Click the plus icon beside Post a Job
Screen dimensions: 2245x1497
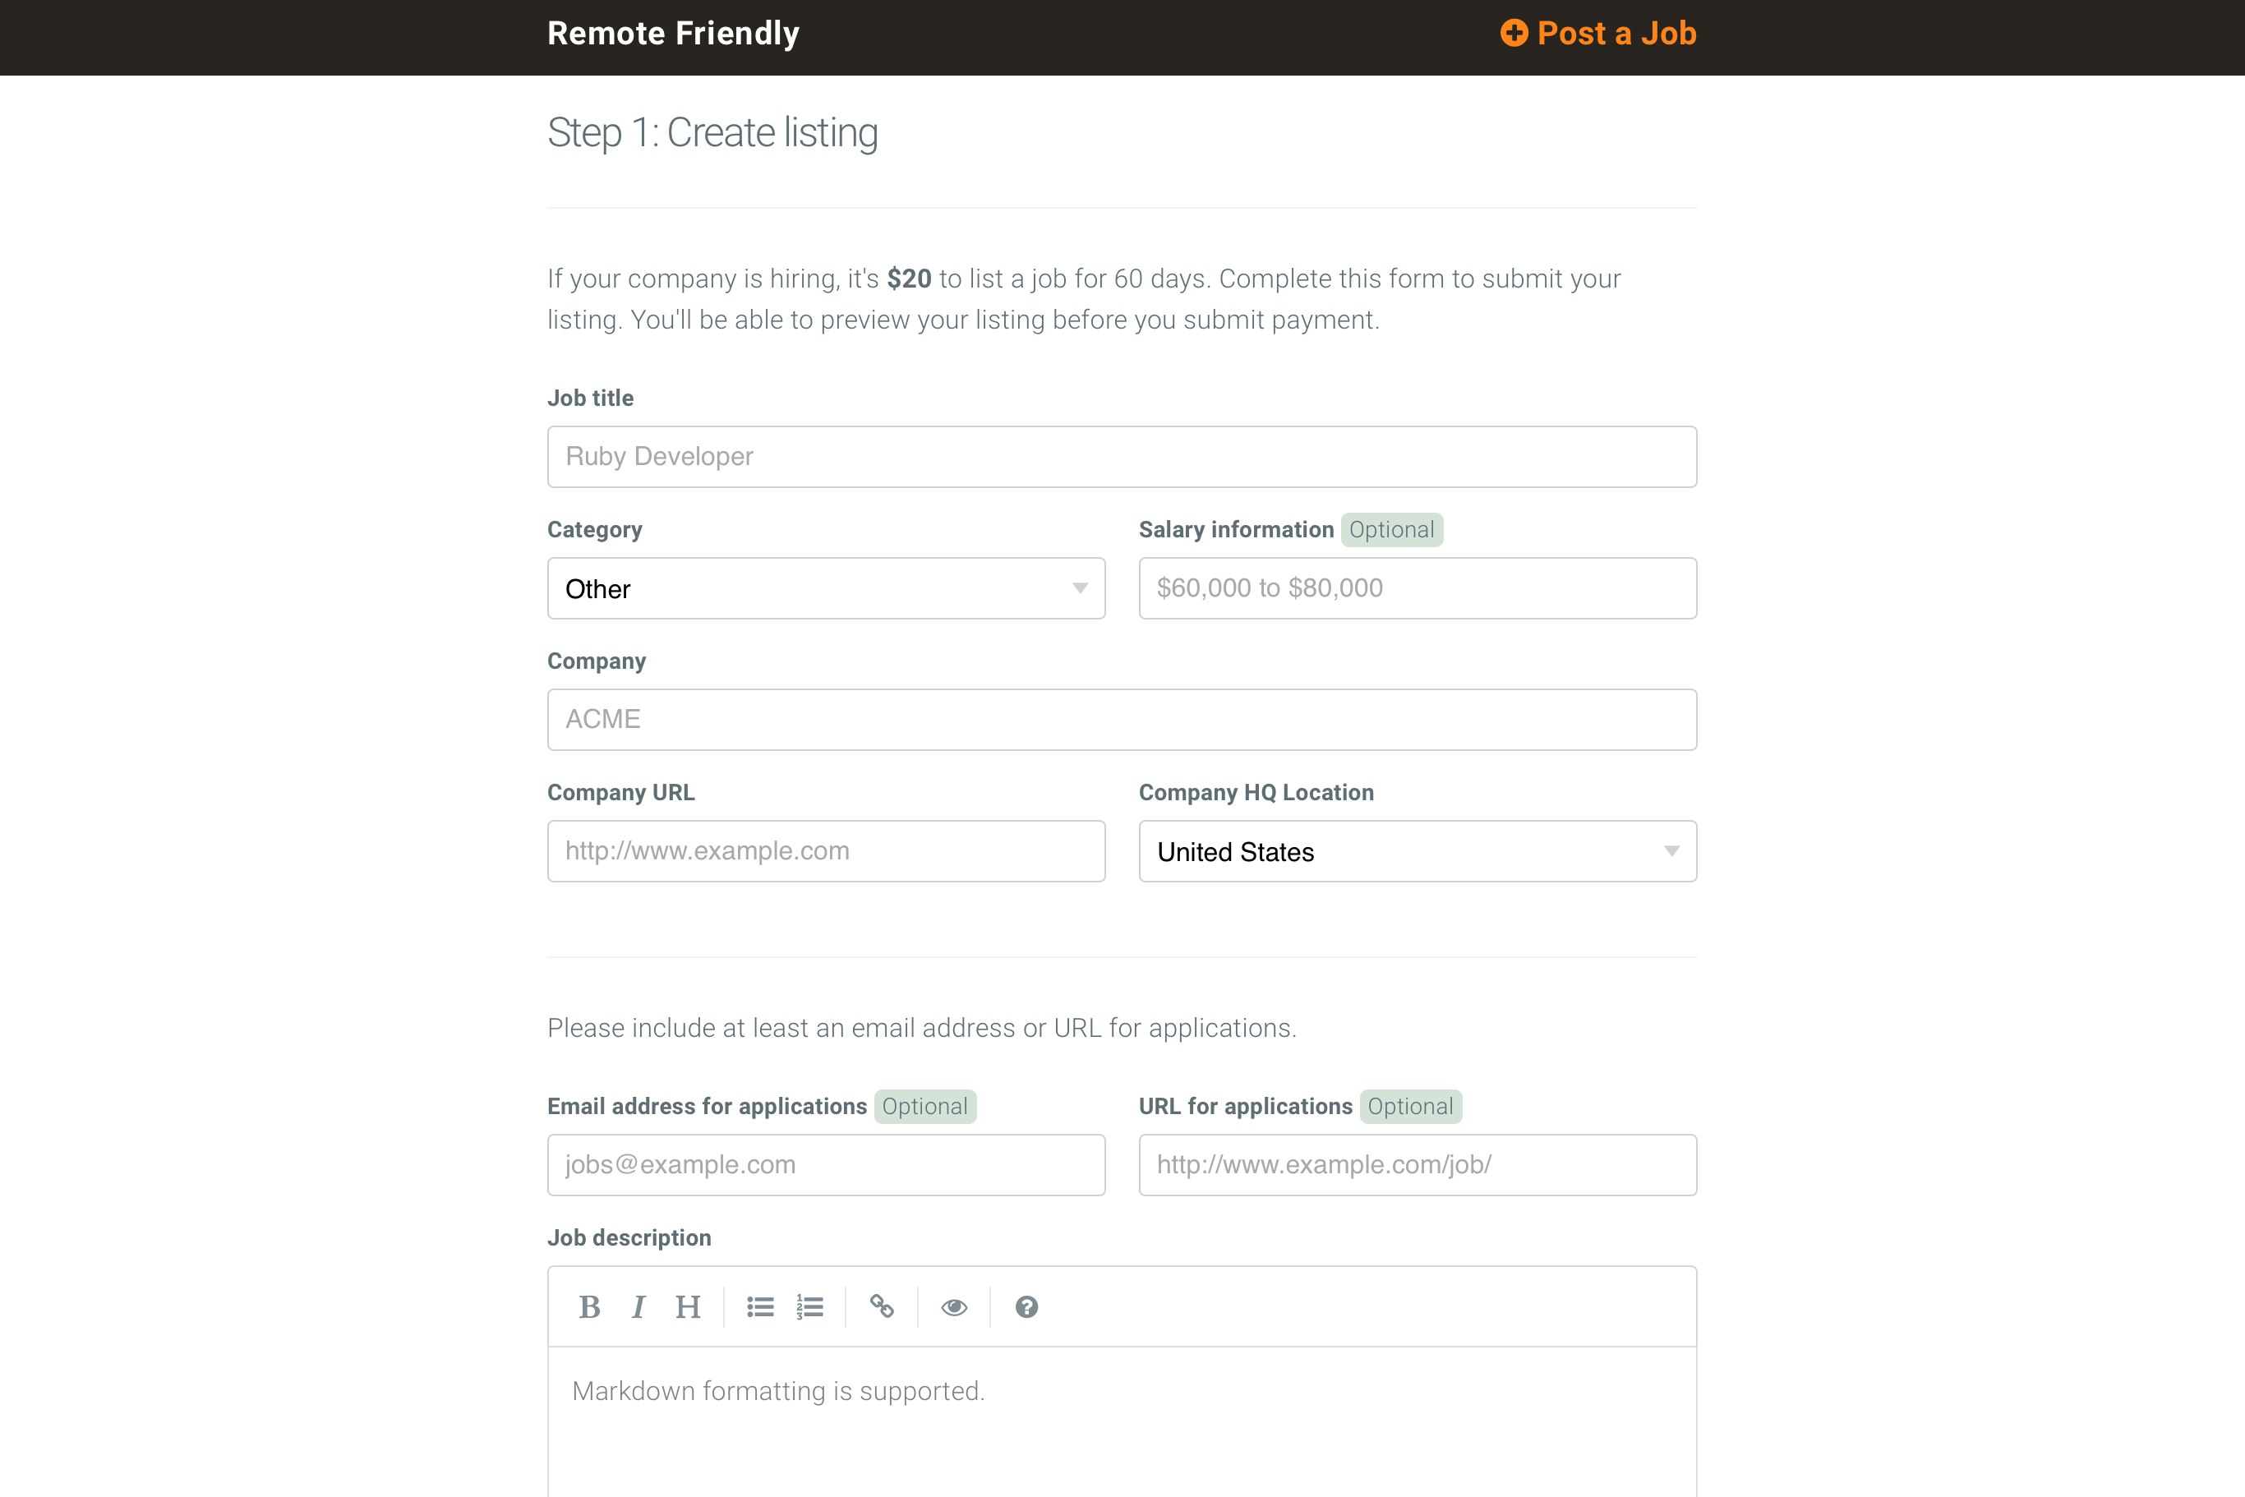tap(1516, 33)
